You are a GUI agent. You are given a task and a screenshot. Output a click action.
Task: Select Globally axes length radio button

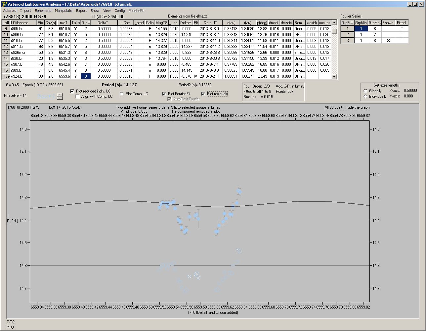pyautogui.click(x=365, y=91)
